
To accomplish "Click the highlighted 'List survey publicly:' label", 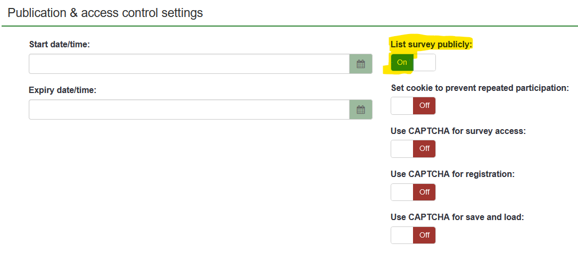I will point(431,44).
